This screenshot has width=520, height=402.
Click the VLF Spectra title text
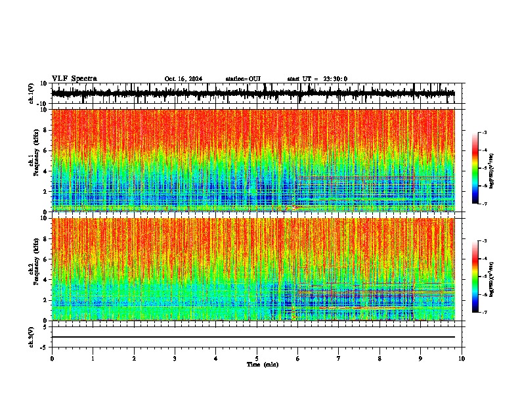[x=74, y=79]
